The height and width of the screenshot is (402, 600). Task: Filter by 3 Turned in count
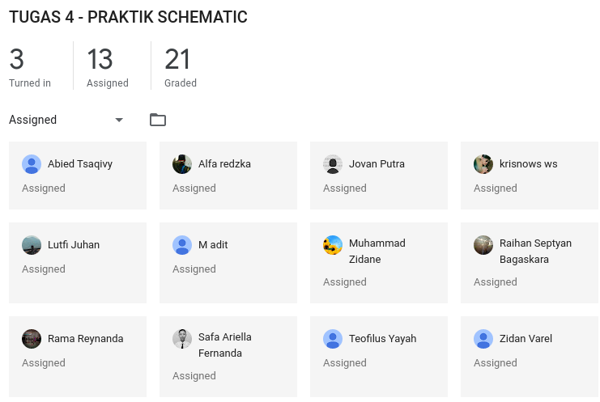tap(30, 66)
